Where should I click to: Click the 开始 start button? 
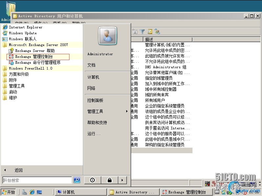tap(8, 192)
